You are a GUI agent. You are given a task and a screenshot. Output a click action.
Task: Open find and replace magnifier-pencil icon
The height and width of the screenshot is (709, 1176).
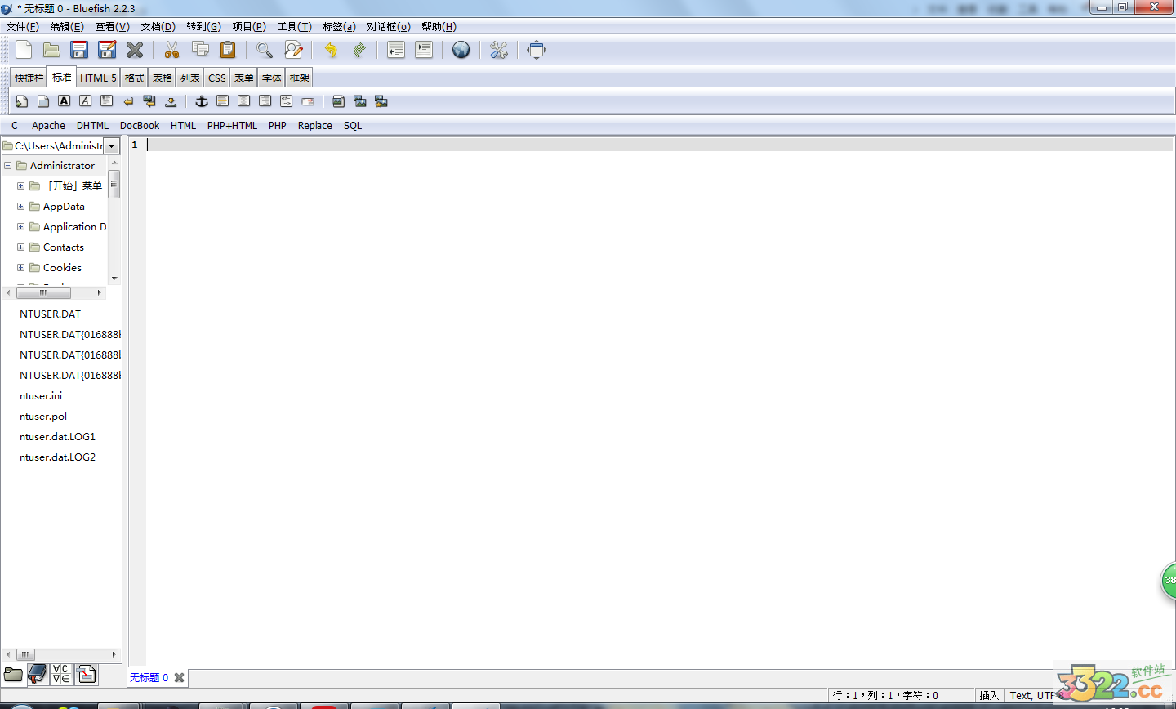click(293, 50)
